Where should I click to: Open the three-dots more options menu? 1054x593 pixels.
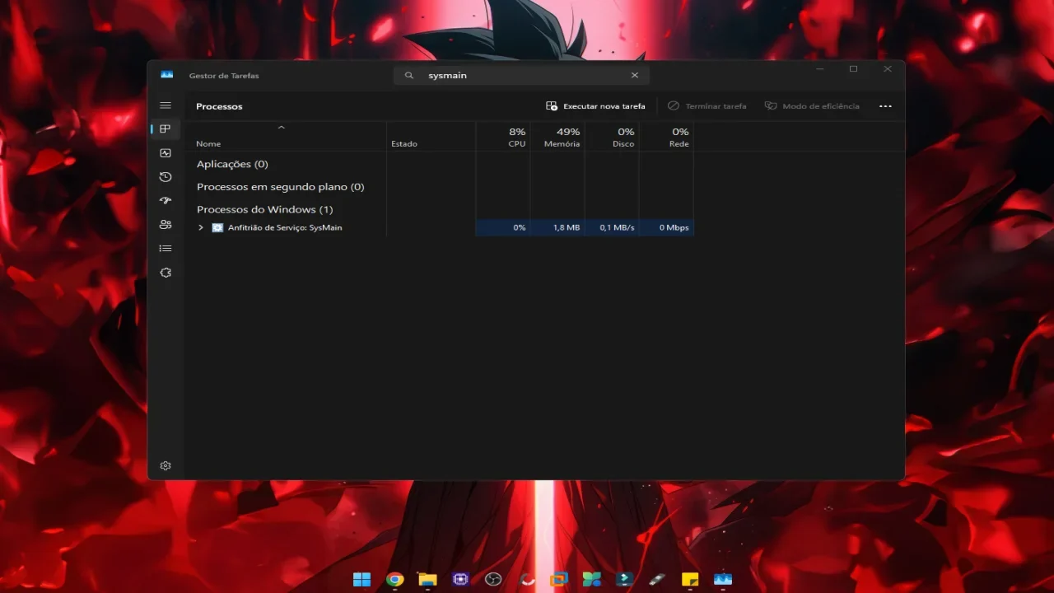tap(885, 106)
